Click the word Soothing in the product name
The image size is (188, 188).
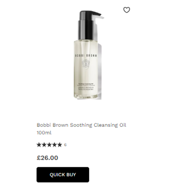coord(81,125)
